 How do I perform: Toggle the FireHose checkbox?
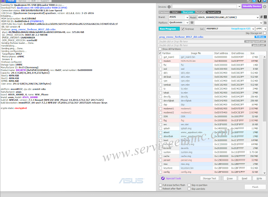point(183,29)
